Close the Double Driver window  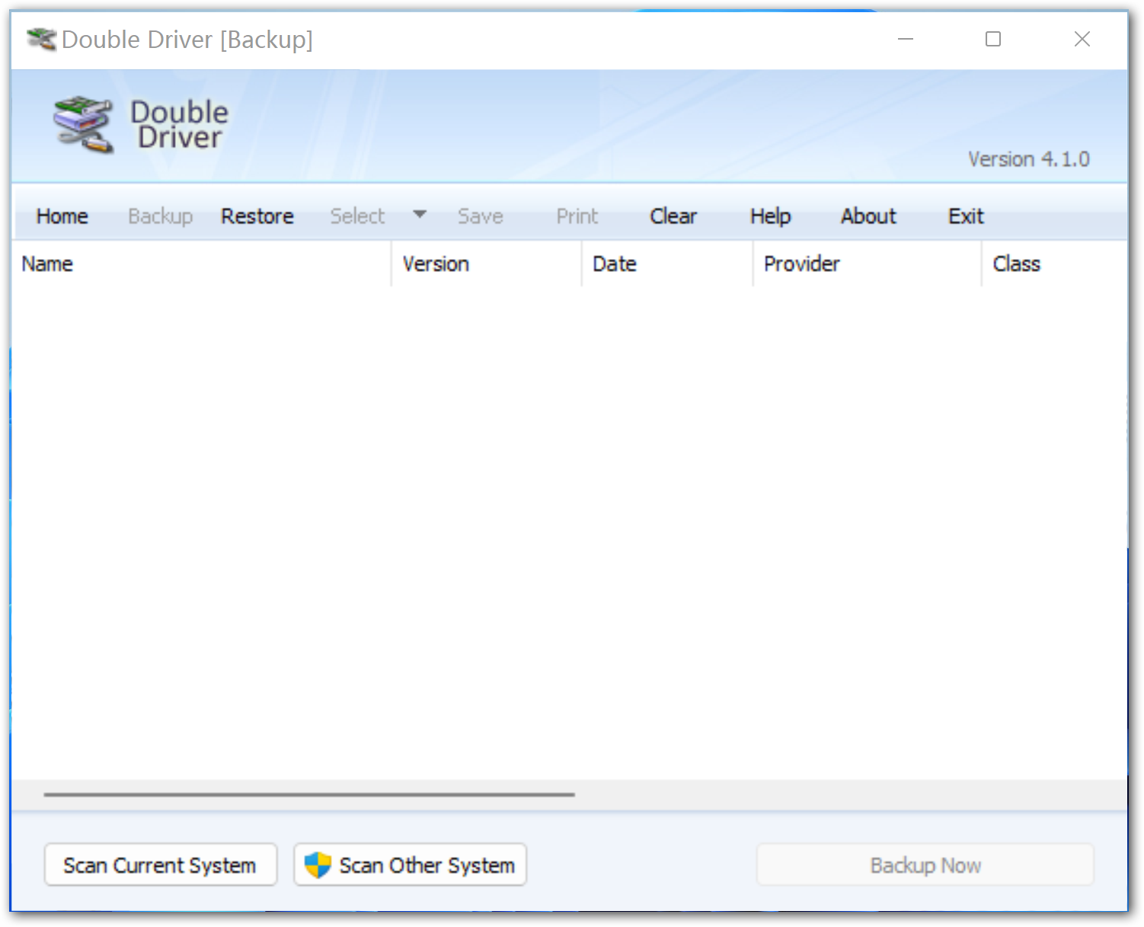(1082, 39)
